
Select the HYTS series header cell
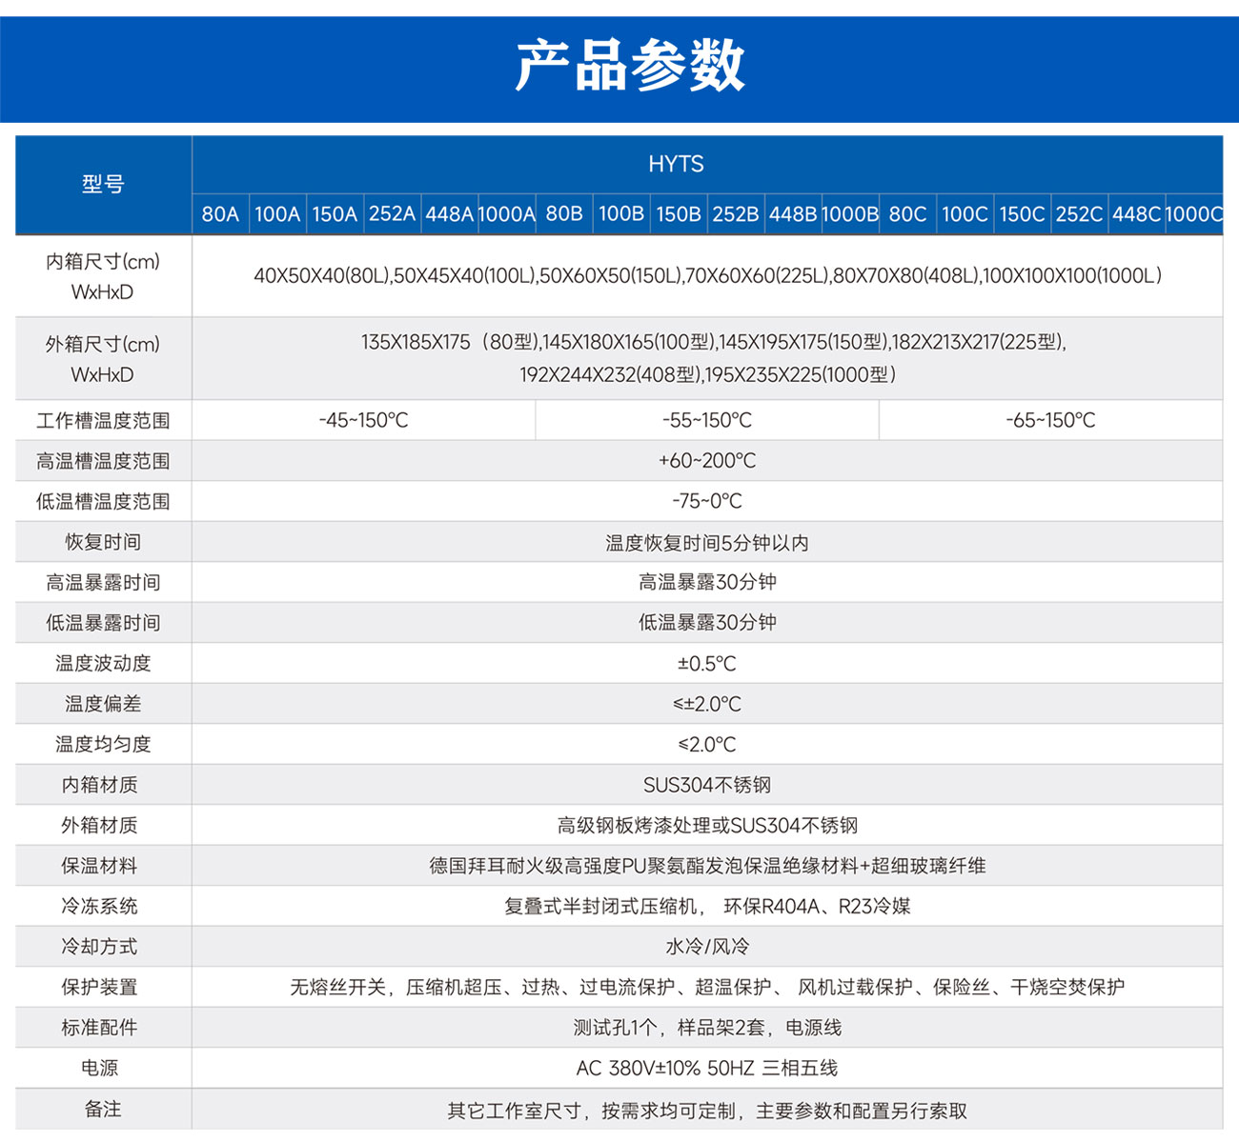[676, 165]
